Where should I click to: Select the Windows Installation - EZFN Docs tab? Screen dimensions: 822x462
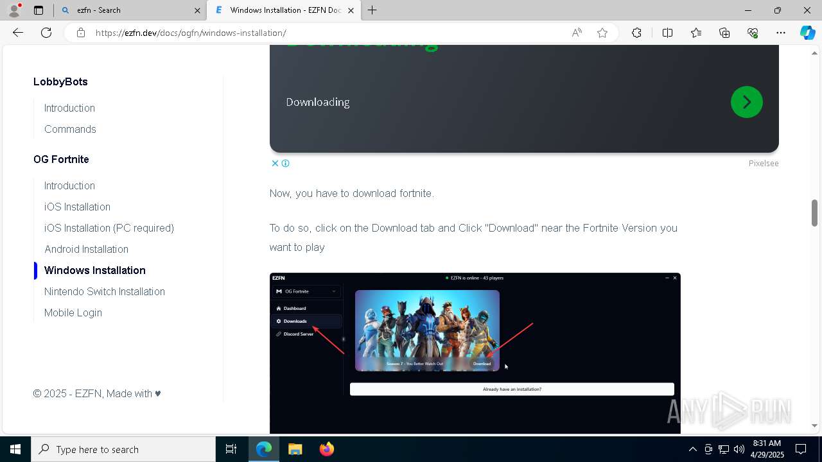284,10
